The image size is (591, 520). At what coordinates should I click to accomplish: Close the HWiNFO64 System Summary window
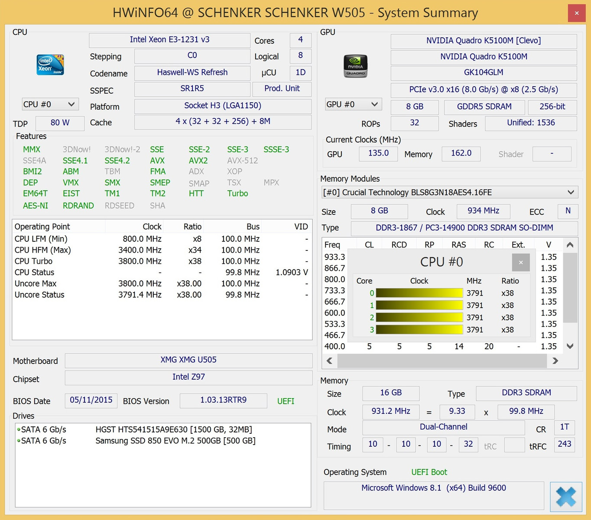(x=576, y=13)
